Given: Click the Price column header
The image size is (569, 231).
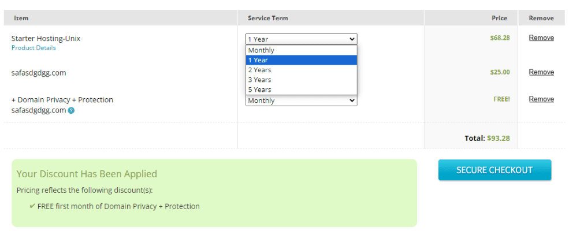Looking at the screenshot, I should click(x=499, y=18).
